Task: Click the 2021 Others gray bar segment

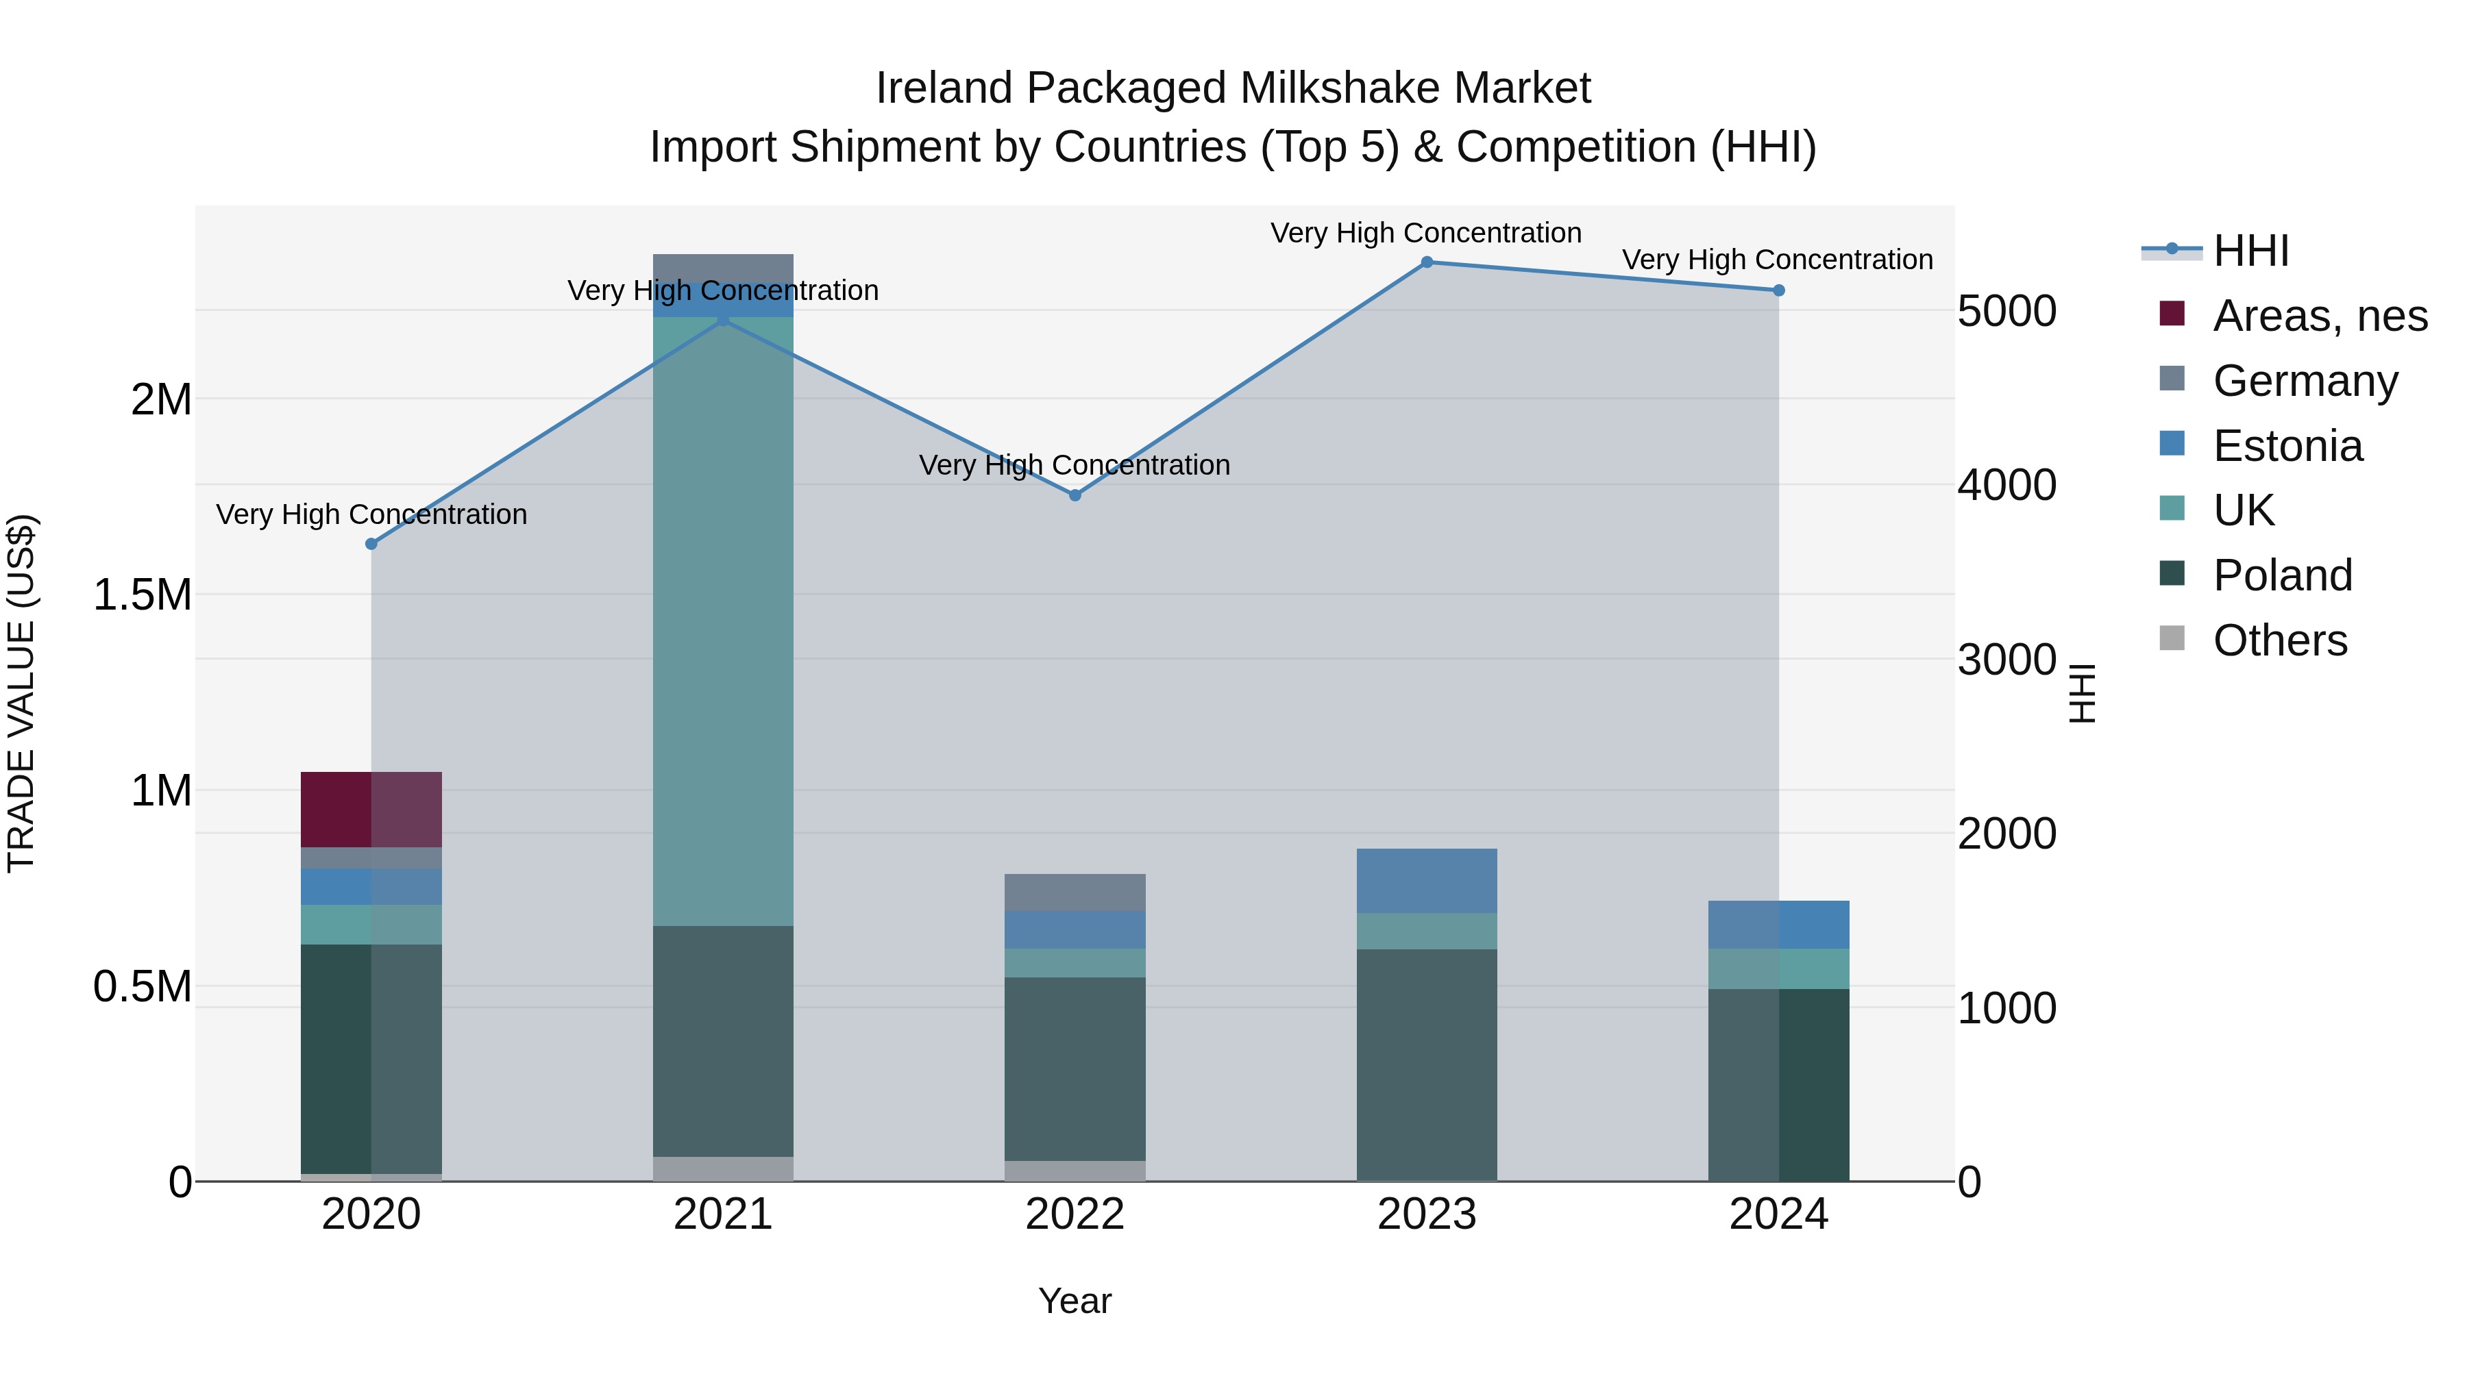Action: click(x=723, y=1169)
